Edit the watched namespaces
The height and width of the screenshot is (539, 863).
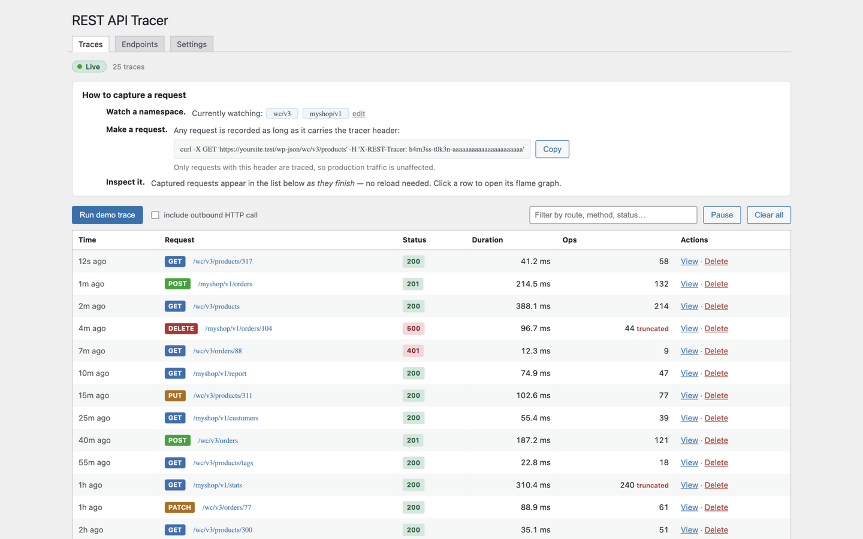[x=358, y=114]
